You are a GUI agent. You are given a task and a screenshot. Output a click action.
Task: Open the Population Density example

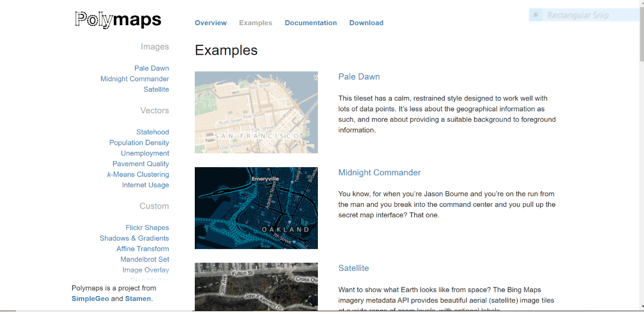[139, 143]
